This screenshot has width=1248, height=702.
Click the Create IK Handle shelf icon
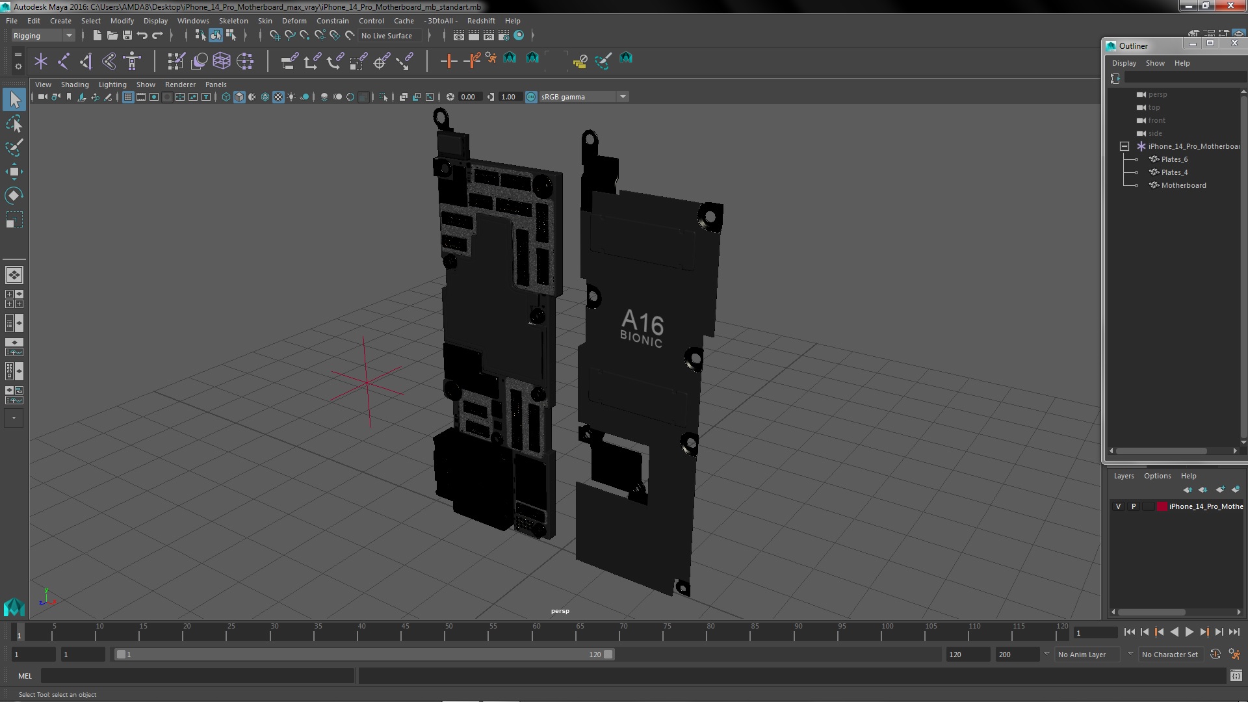86,61
